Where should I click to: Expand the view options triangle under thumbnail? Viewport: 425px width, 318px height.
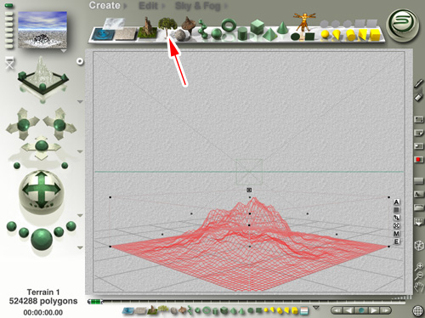coord(64,51)
